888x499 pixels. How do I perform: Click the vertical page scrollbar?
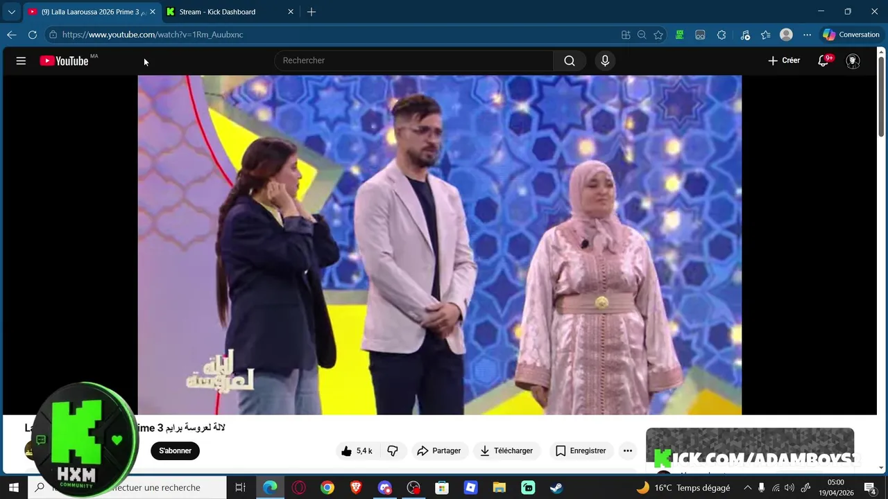coord(881,97)
